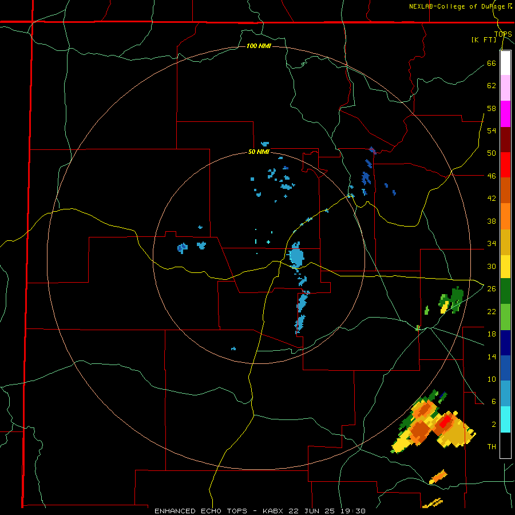Click the [K FT] units label

tap(484, 39)
